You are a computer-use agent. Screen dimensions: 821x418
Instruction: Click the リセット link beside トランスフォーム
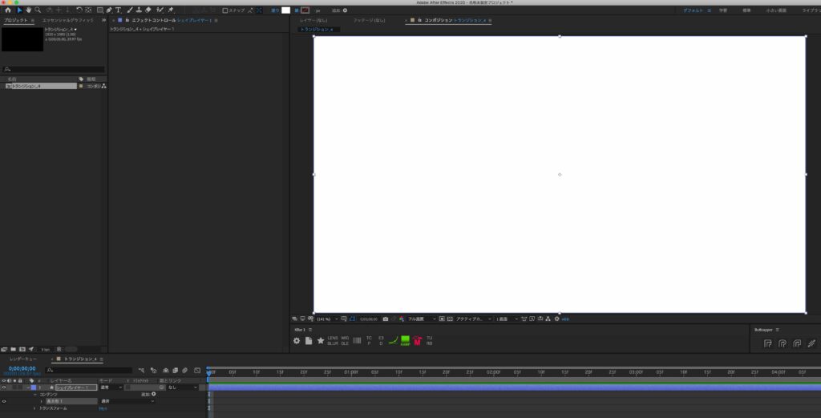(x=103, y=408)
